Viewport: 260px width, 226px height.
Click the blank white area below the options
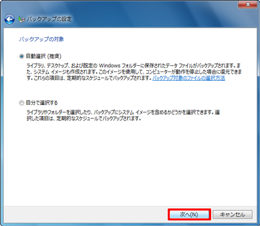tap(130, 163)
